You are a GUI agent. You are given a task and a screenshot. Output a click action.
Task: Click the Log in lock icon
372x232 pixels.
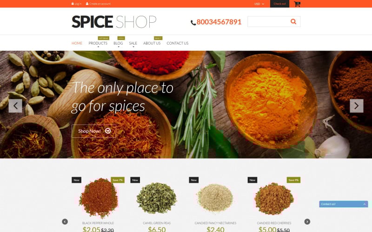pos(73,4)
